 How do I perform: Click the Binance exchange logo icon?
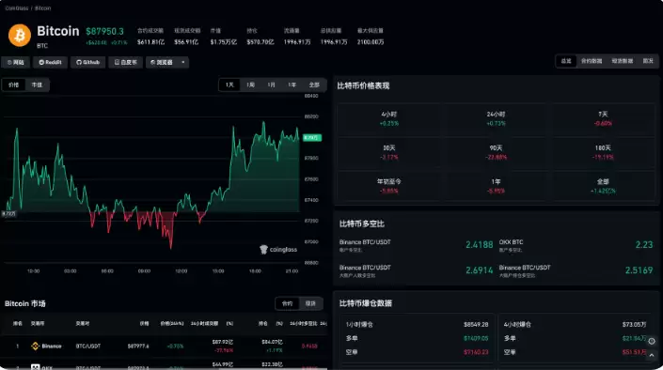point(35,347)
